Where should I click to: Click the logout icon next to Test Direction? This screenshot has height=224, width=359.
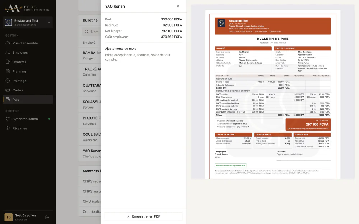pos(47,217)
